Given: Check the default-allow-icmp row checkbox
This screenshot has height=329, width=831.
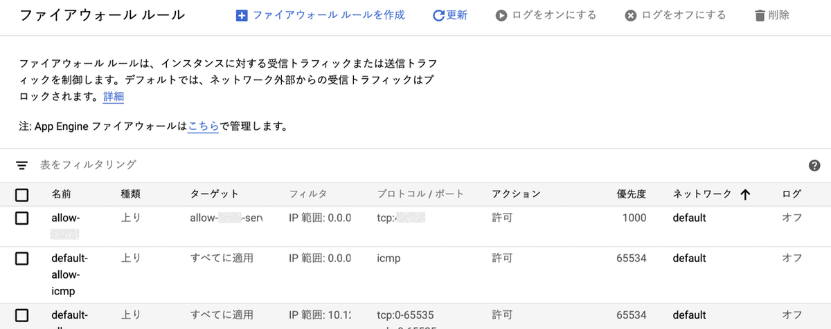Looking at the screenshot, I should 22,258.
